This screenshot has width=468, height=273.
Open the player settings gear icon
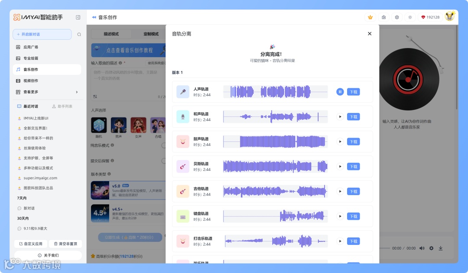click(431, 248)
